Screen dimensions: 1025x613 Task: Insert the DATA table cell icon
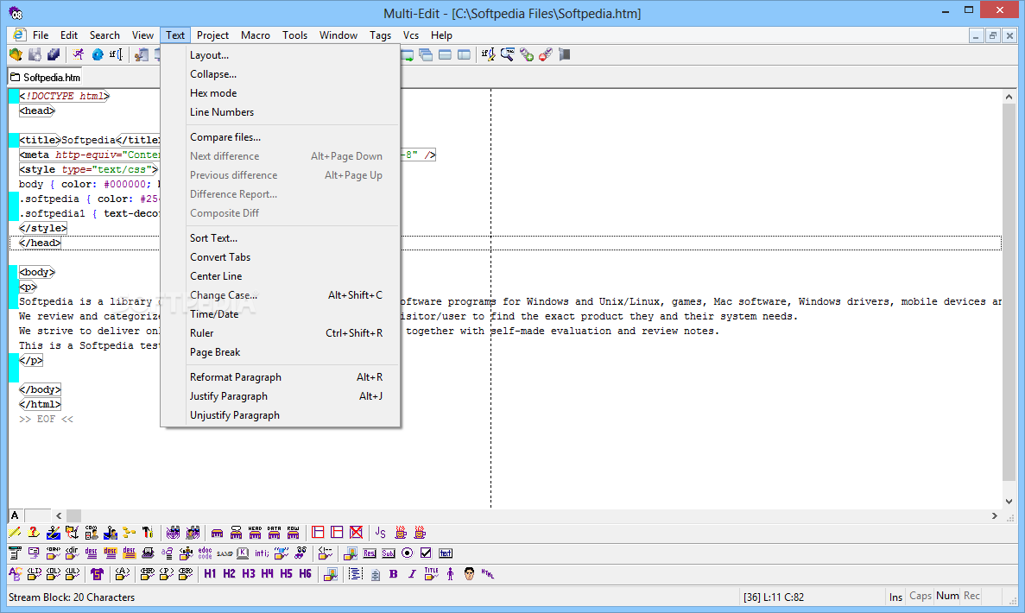(274, 533)
